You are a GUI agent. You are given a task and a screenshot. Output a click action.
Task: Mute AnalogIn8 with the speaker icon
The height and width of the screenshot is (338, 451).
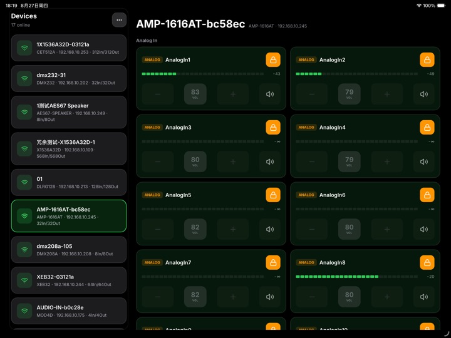(x=424, y=297)
